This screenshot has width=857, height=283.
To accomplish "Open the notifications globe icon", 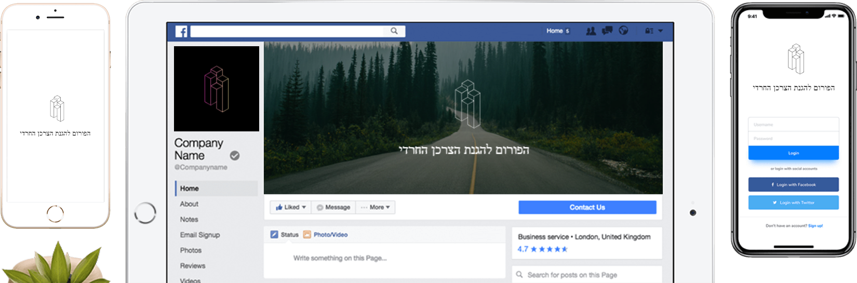I will (623, 31).
